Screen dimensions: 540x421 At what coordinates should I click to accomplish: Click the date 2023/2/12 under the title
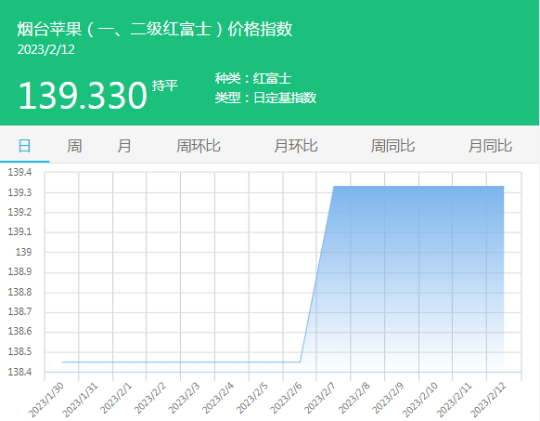[x=45, y=49]
